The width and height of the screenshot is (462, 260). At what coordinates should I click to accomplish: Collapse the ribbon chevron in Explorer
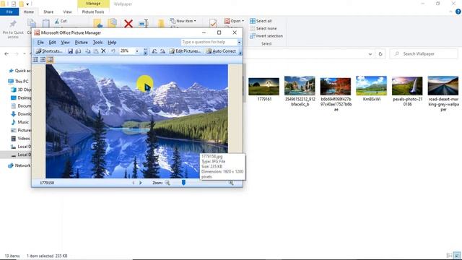[x=450, y=12]
